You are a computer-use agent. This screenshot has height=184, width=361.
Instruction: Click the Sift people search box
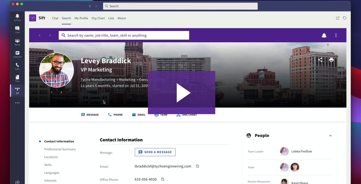(124, 35)
